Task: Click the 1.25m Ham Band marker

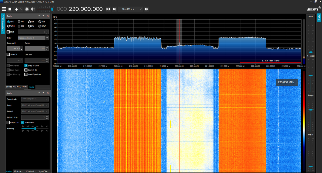Action: coord(271,61)
